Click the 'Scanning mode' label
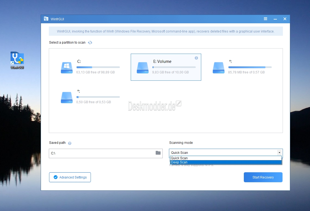 (181, 143)
